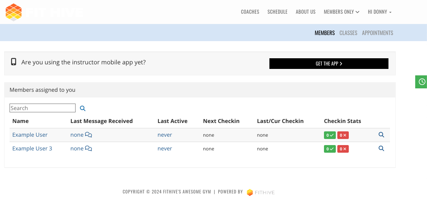
Task: Expand the Members Only dropdown menu
Action: (342, 12)
